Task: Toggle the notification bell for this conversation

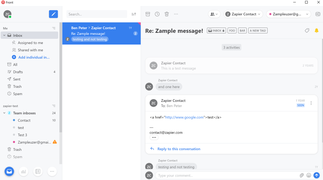Action: coord(316,30)
